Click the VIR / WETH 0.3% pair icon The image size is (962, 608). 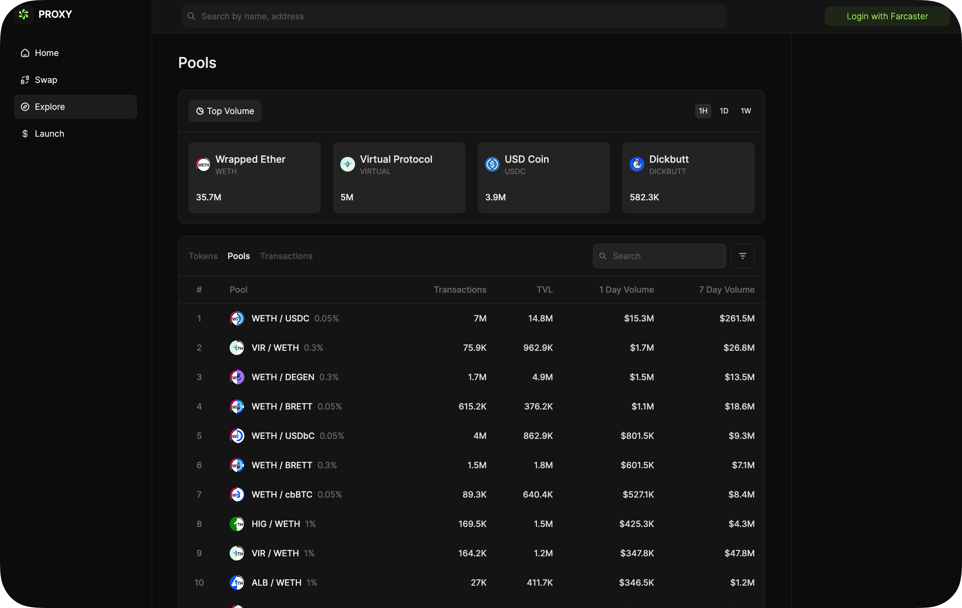pyautogui.click(x=237, y=348)
